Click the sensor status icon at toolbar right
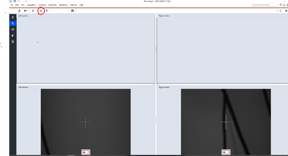 click(280, 11)
